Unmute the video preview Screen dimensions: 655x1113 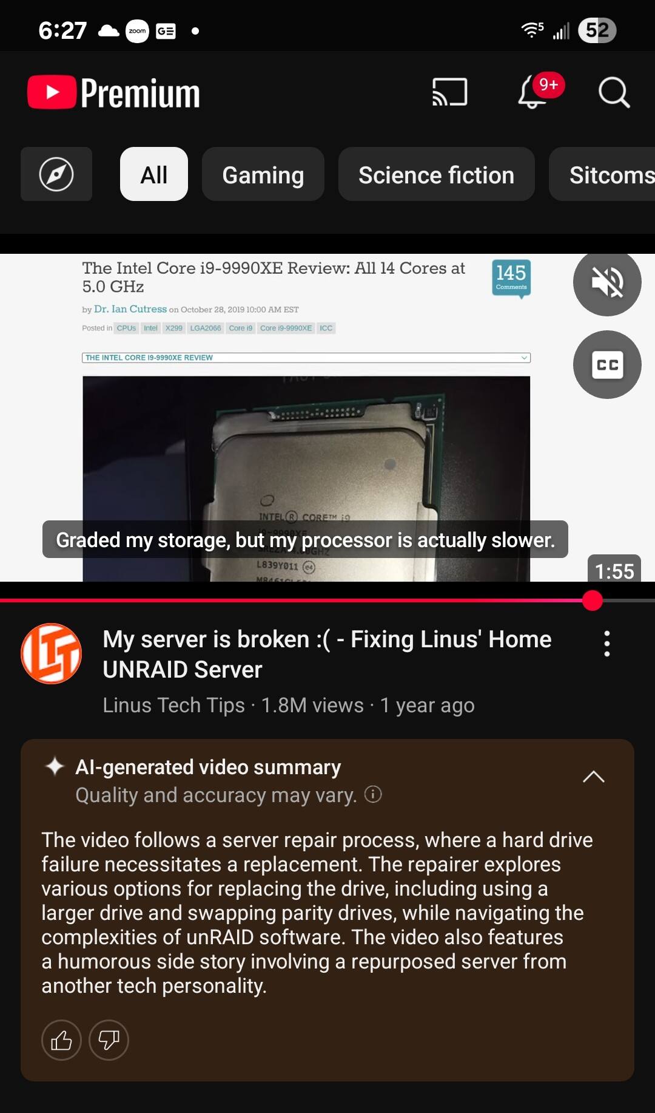[607, 282]
